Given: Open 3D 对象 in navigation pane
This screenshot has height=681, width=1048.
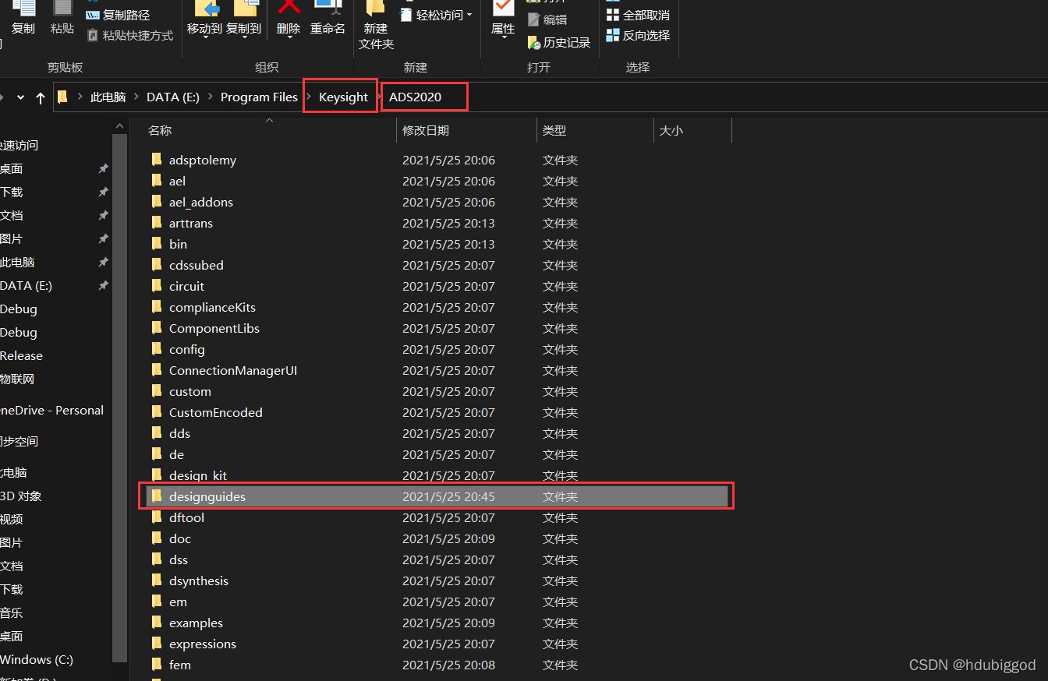Looking at the screenshot, I should (21, 496).
